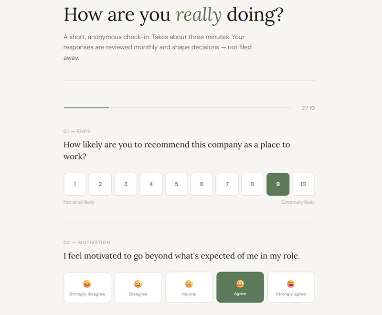
Task: Choose rating 2 on the likelihood scale
Action: (x=100, y=184)
